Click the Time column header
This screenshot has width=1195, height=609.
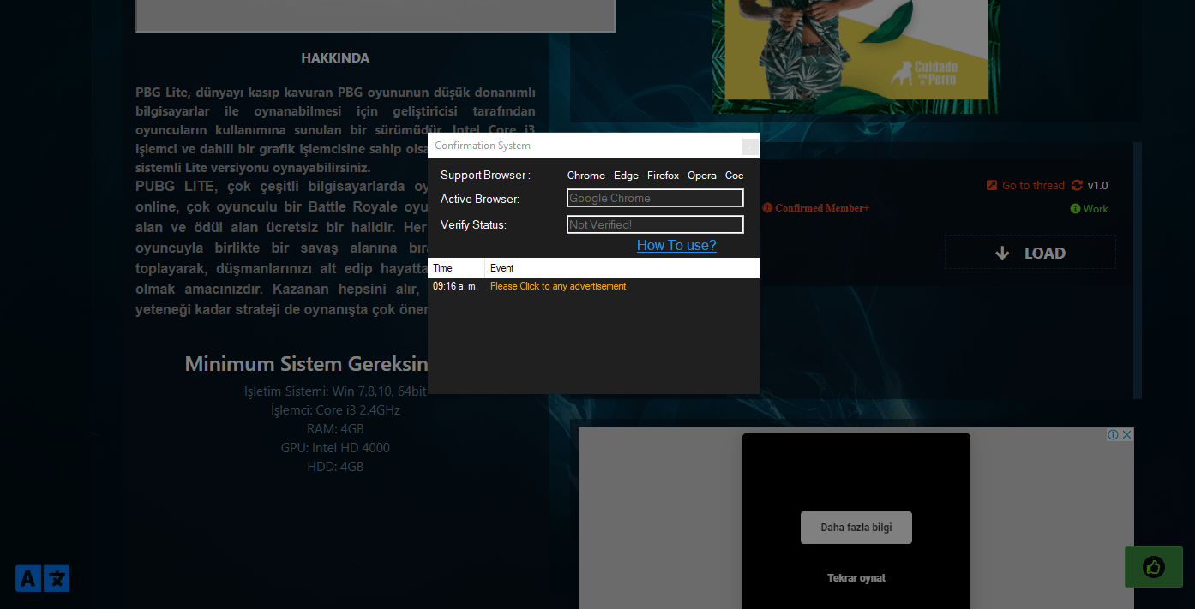click(456, 268)
